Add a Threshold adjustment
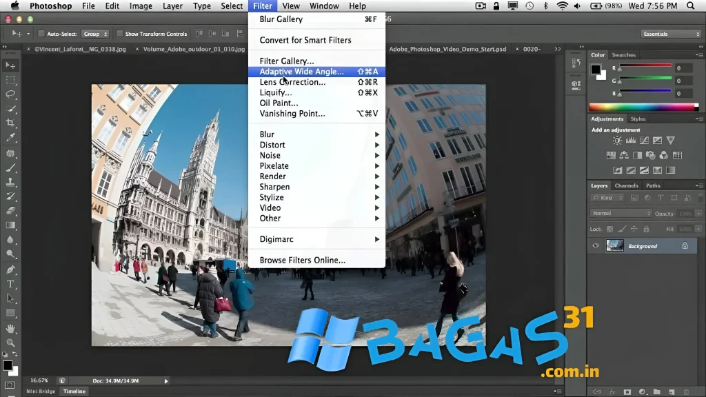706x397 pixels. [x=644, y=170]
